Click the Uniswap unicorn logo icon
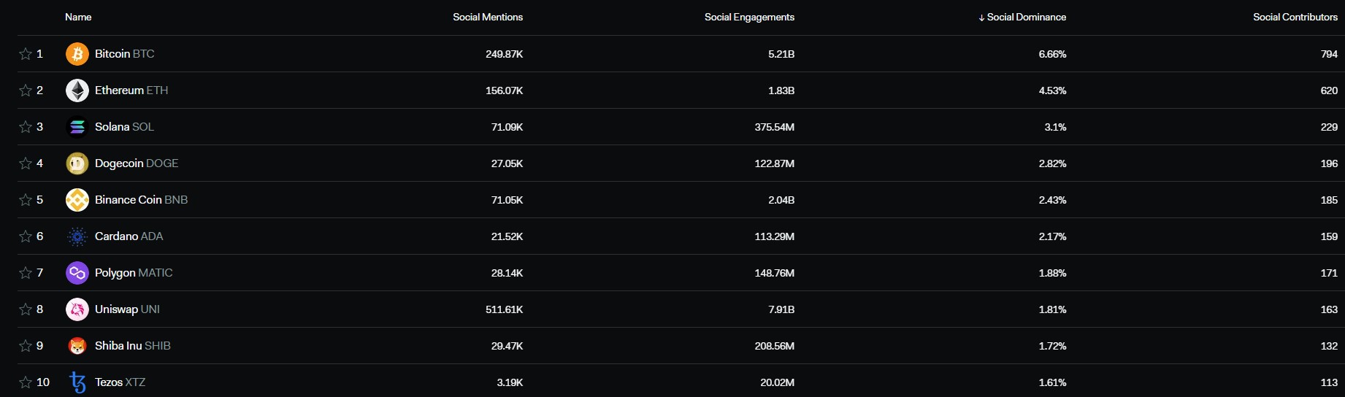Screen dimensions: 1345x397 pos(77,309)
